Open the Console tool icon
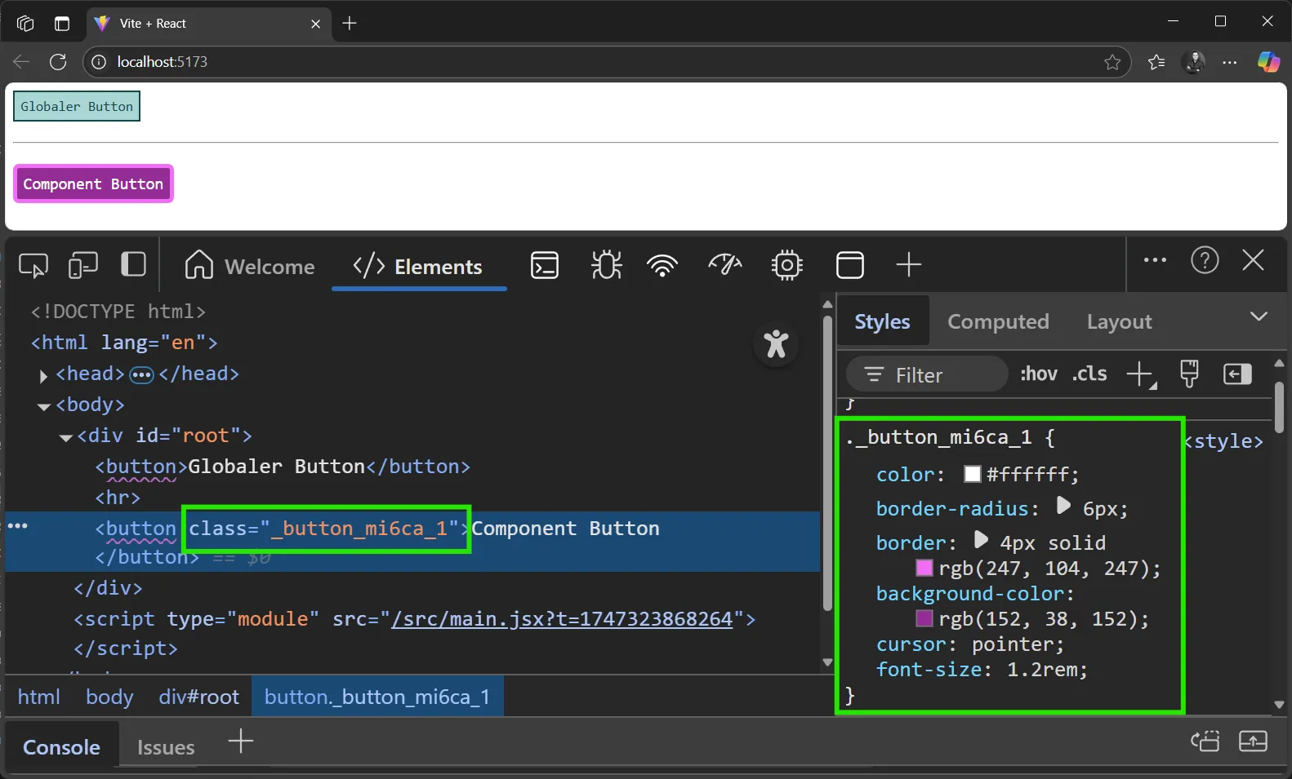The width and height of the screenshot is (1292, 779). pyautogui.click(x=545, y=265)
